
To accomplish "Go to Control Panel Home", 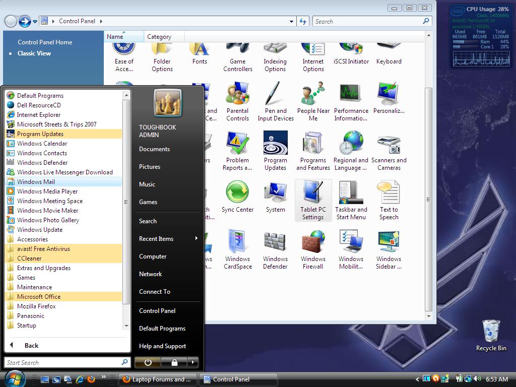I will [x=45, y=42].
